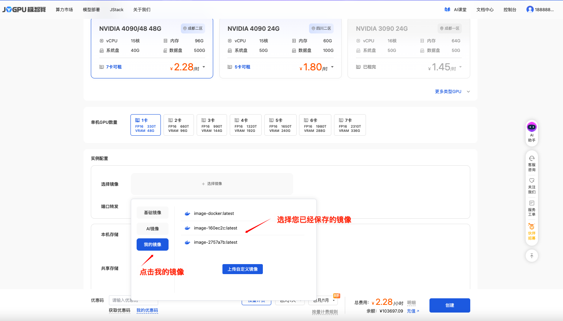Click the customer service consultation icon
The image size is (563, 321).
pyautogui.click(x=531, y=158)
